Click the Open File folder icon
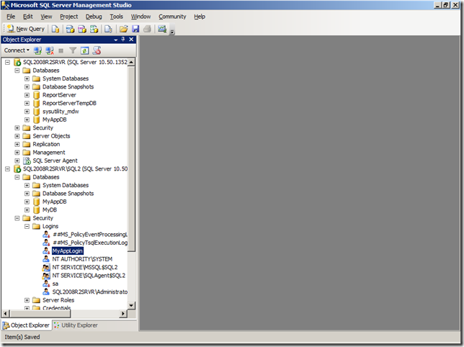Image resolution: width=464 pixels, height=347 pixels. click(x=124, y=29)
